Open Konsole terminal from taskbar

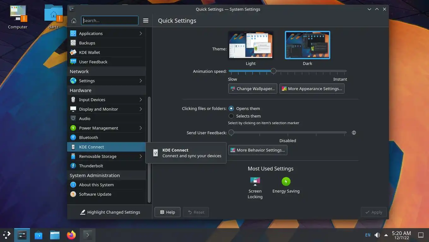coord(88,235)
